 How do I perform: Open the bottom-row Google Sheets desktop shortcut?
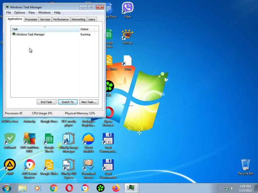(x=49, y=142)
